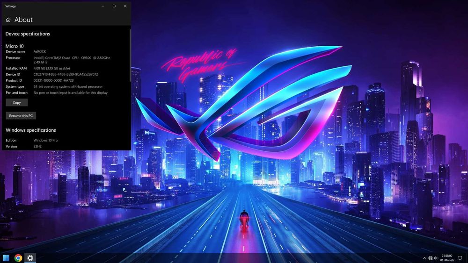
Task: Click the Version value 22H2
Action: tap(37, 147)
